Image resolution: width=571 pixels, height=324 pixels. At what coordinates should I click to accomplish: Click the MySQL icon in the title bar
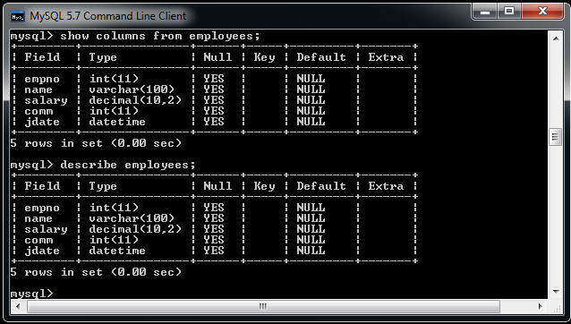[x=18, y=16]
